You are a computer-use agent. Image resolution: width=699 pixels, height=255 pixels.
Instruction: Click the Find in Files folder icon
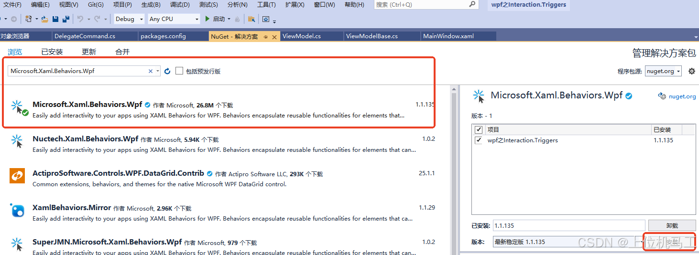click(251, 19)
